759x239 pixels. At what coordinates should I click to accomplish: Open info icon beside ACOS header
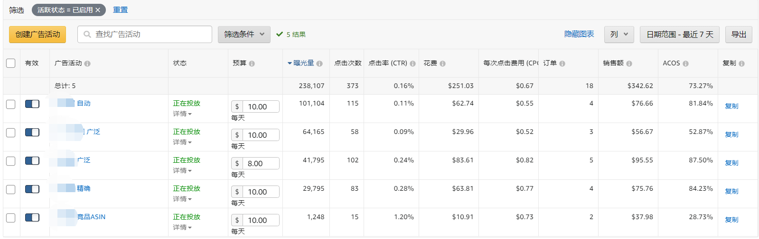(685, 63)
